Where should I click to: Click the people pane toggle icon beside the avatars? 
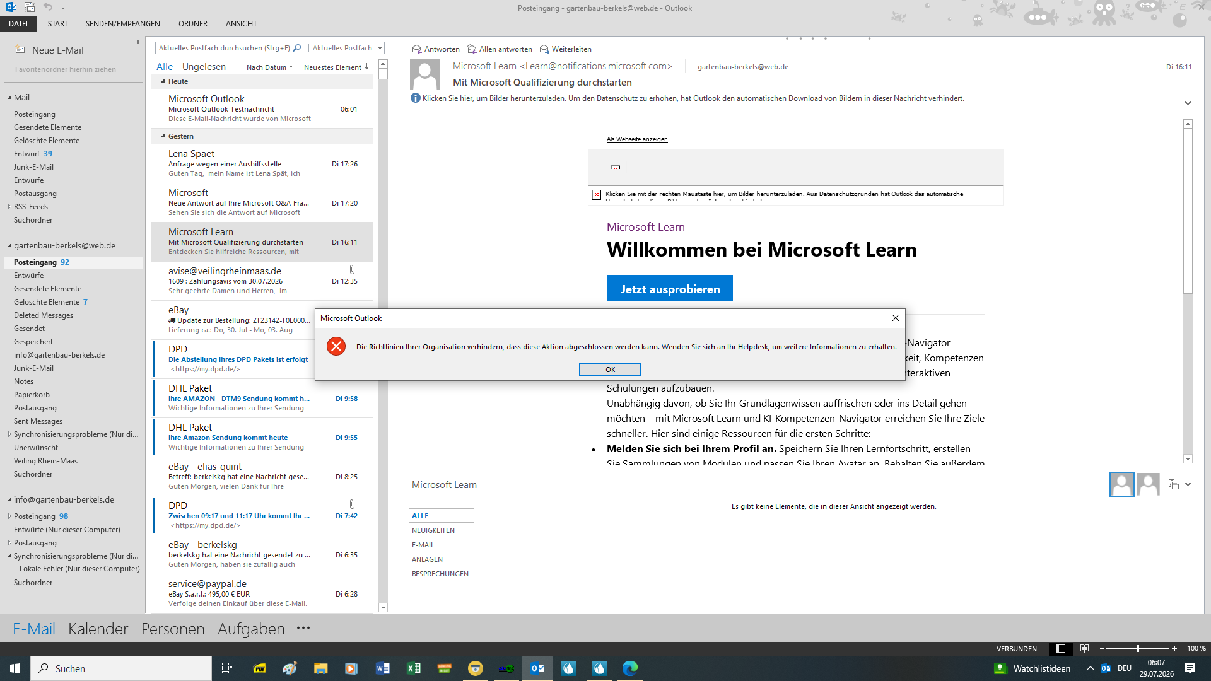coord(1173,484)
